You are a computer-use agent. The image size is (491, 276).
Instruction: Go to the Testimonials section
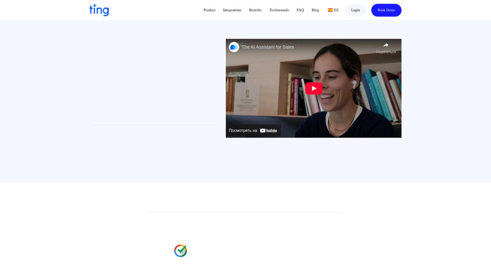(279, 10)
